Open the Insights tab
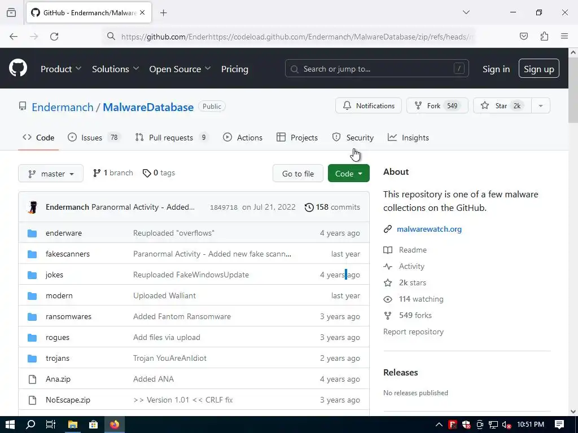 pyautogui.click(x=409, y=138)
